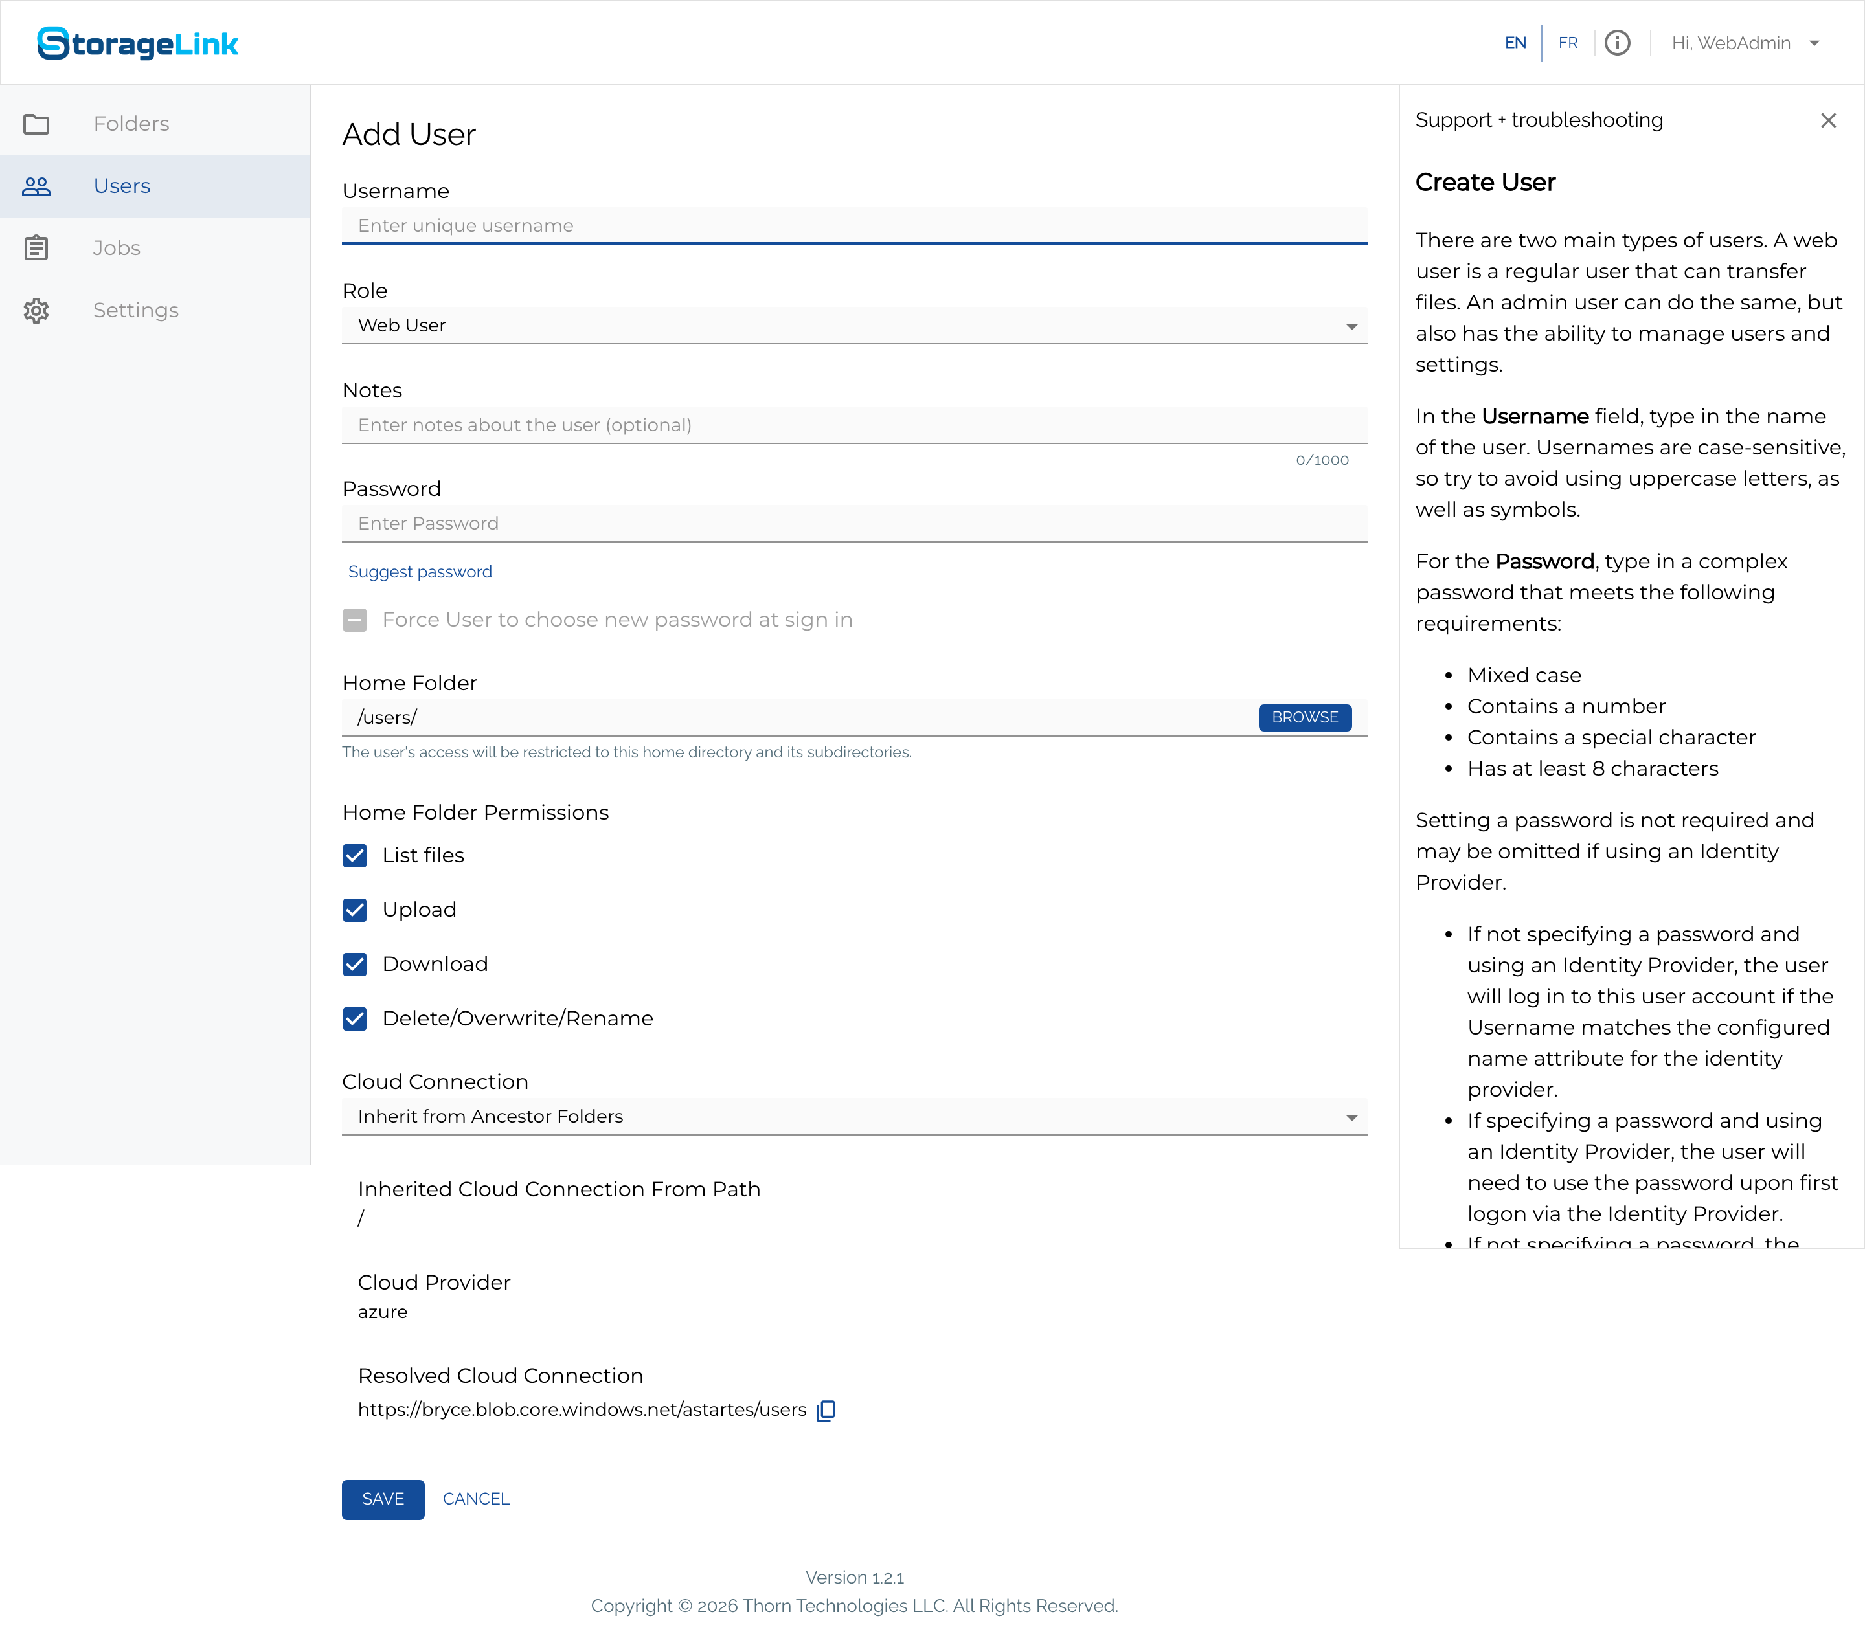
Task: Click the Enter Password field
Action: pos(855,523)
